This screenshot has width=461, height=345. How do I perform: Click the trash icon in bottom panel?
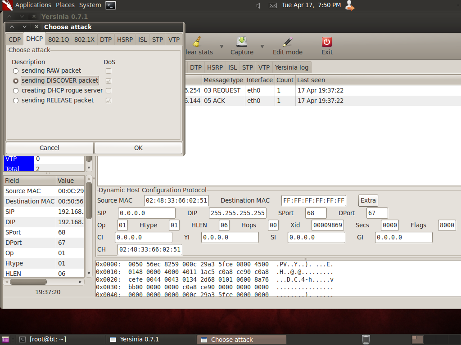[366, 340]
